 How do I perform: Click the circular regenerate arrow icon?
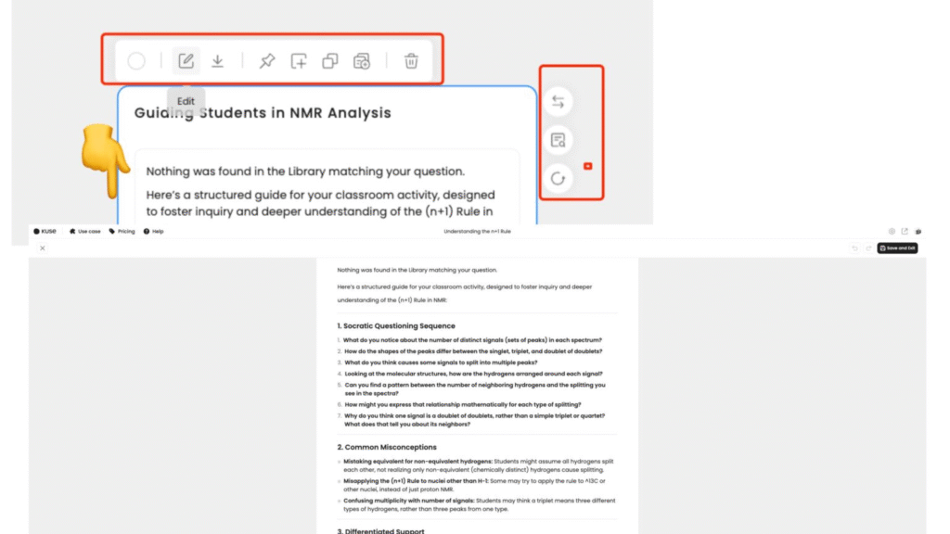(x=558, y=179)
